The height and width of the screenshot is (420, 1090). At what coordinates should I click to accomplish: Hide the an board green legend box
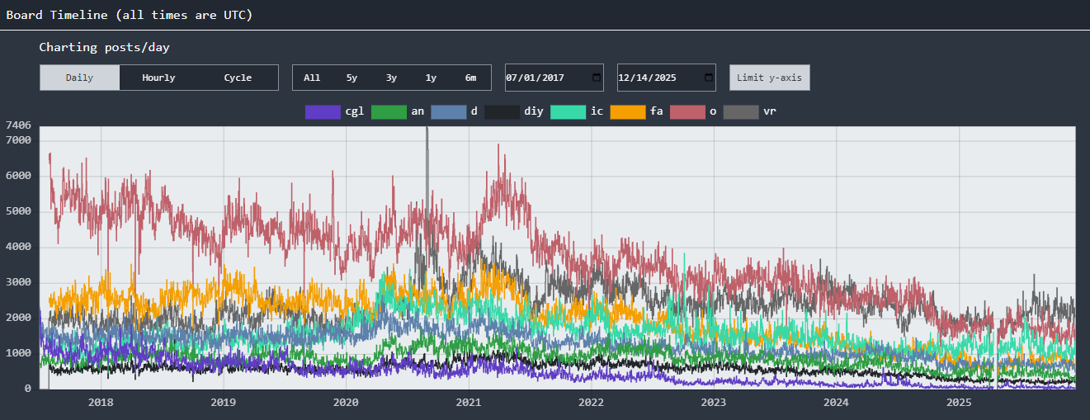[x=389, y=111]
